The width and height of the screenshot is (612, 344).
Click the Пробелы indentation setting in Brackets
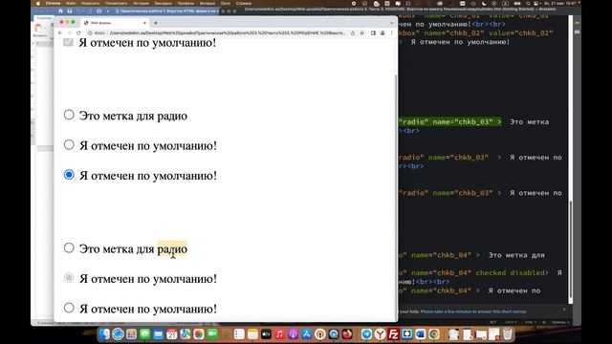(560, 323)
